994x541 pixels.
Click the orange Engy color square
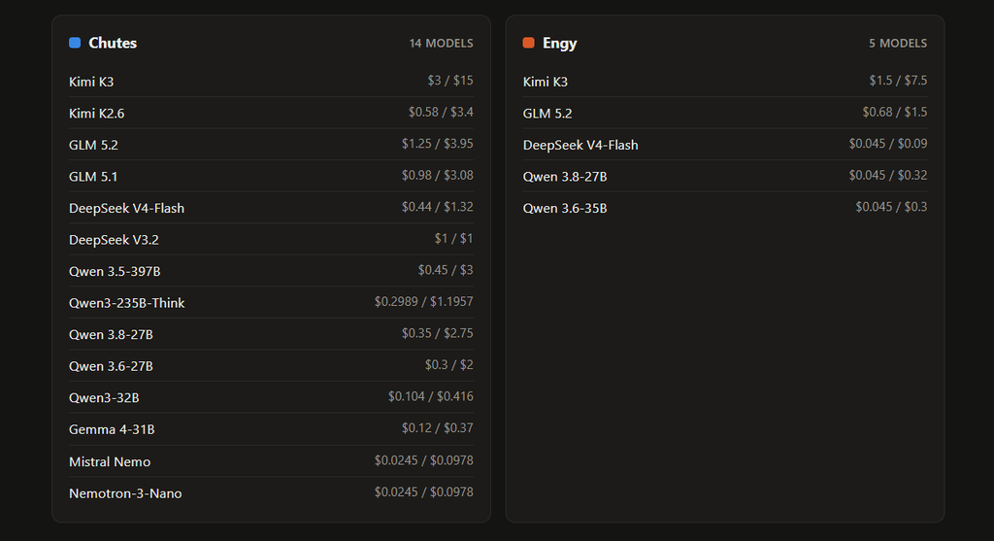click(x=529, y=43)
